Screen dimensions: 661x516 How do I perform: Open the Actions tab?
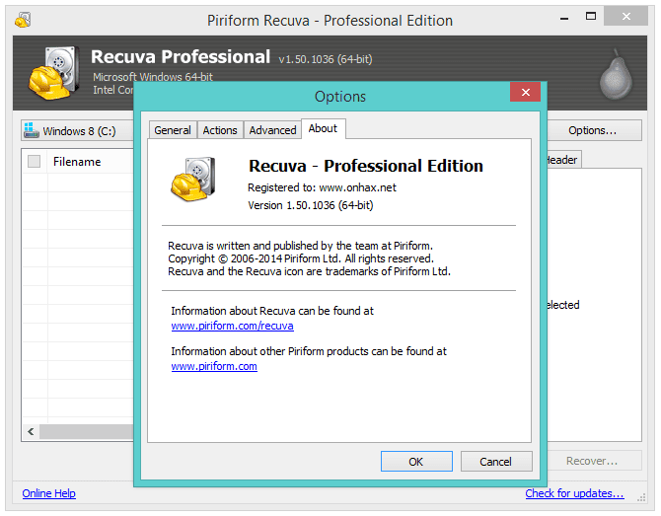(x=220, y=130)
